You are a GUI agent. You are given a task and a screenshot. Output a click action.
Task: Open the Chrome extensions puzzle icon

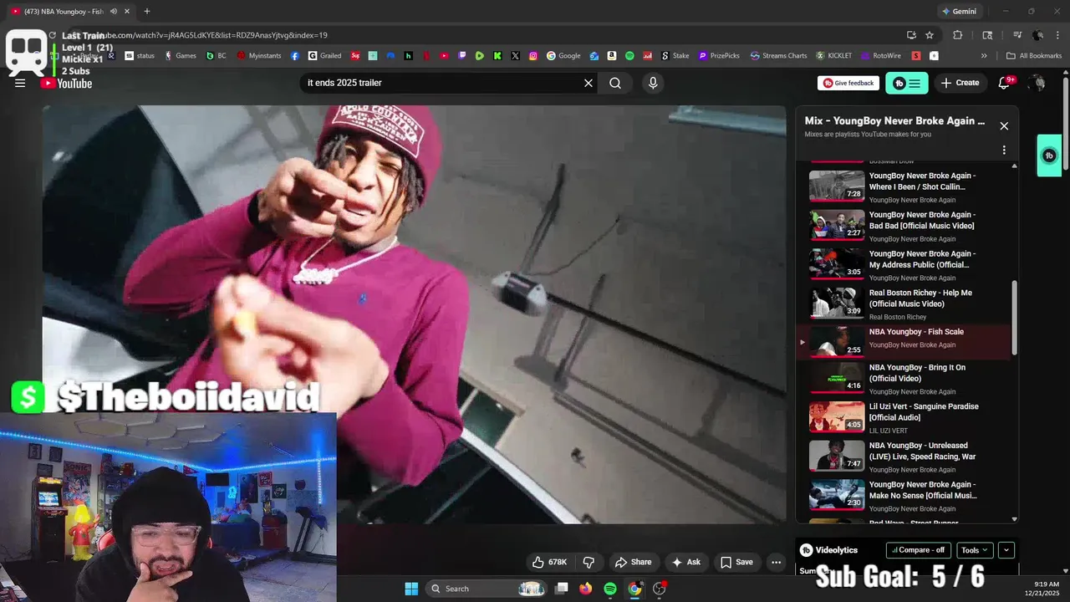click(958, 35)
